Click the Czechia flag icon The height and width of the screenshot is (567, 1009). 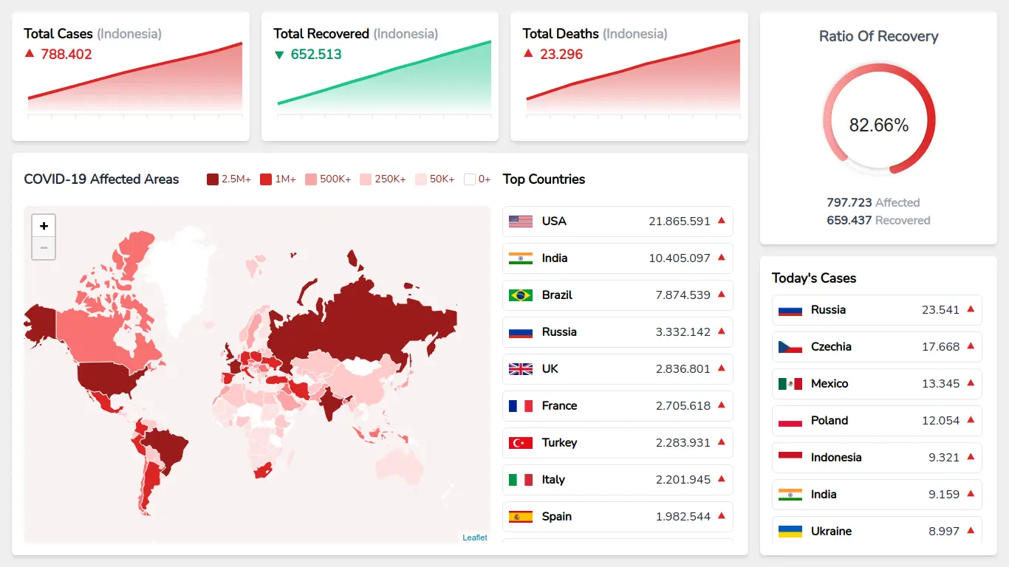click(x=790, y=346)
